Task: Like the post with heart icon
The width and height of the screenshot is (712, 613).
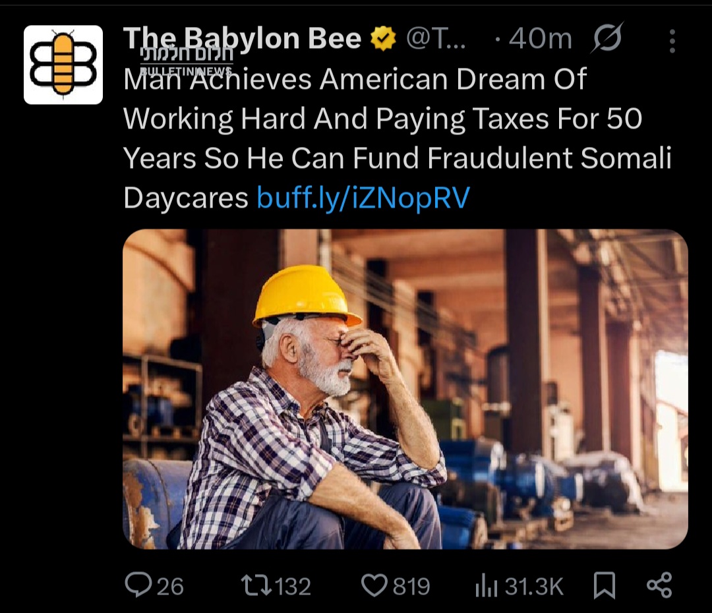Action: point(374,585)
